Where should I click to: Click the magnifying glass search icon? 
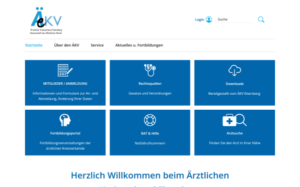tap(261, 19)
